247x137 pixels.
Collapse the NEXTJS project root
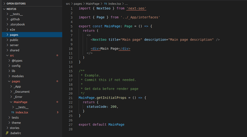point(4,9)
